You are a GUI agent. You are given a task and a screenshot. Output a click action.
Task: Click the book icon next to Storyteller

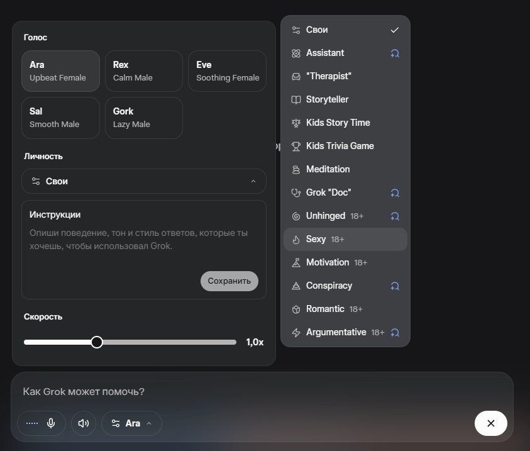point(295,100)
